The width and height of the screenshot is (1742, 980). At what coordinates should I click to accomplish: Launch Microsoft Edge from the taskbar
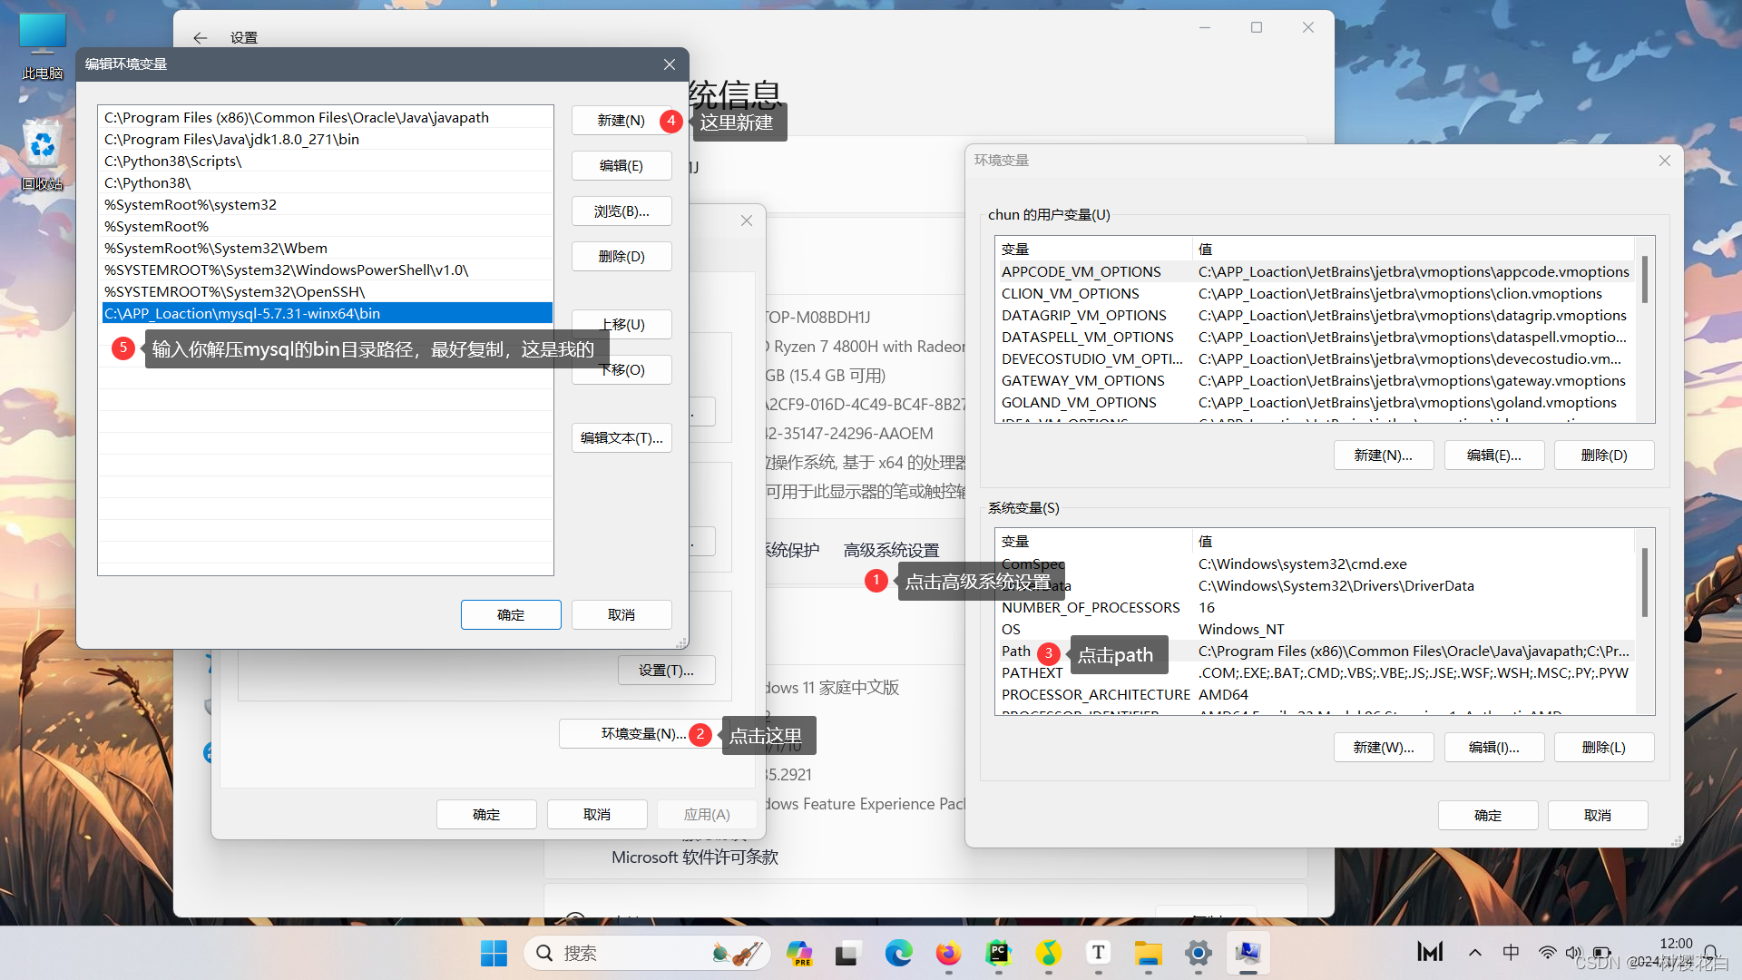(x=898, y=953)
